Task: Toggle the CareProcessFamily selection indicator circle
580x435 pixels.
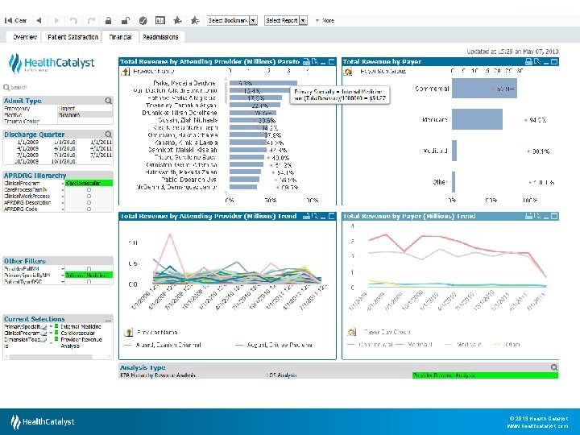Action: coord(89,190)
